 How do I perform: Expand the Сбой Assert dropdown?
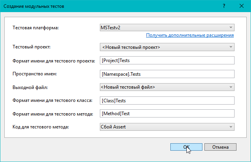click(x=167, y=126)
